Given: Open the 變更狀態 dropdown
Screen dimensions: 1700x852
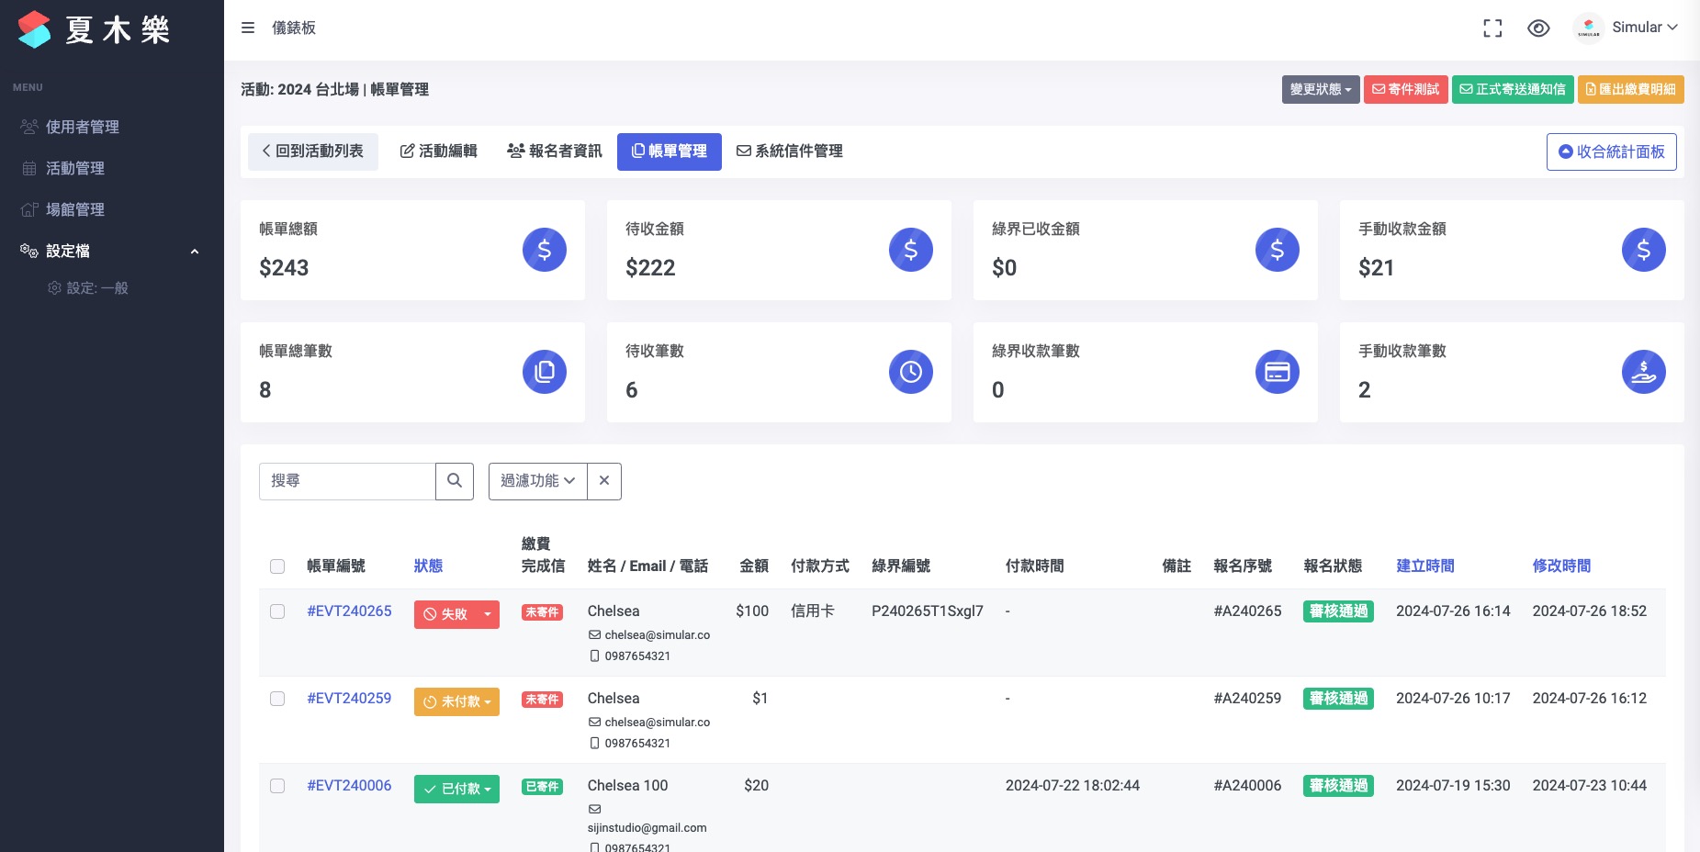Looking at the screenshot, I should click(x=1320, y=89).
